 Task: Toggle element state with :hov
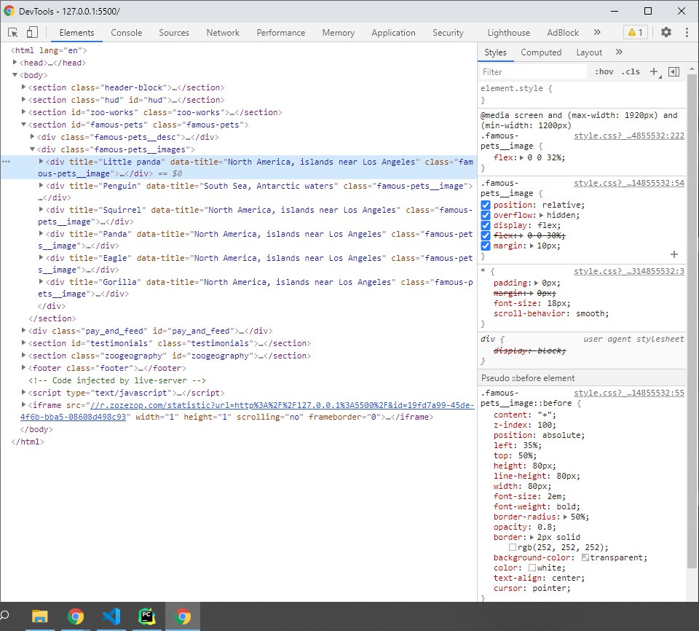(x=604, y=71)
